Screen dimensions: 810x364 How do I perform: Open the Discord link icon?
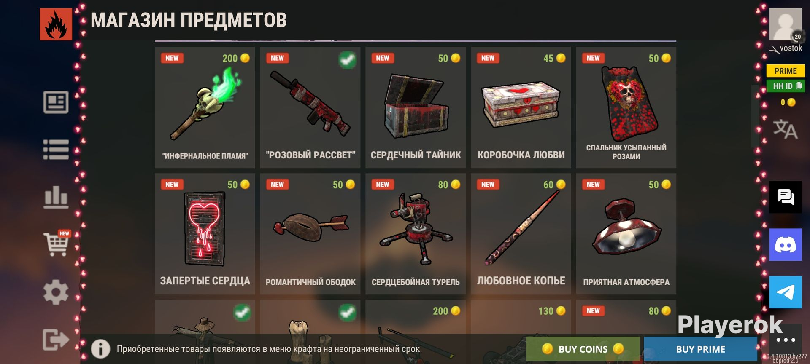(786, 245)
